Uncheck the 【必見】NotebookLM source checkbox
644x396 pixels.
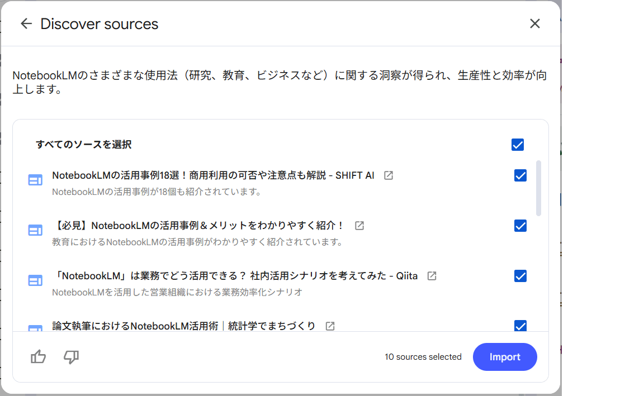(520, 226)
